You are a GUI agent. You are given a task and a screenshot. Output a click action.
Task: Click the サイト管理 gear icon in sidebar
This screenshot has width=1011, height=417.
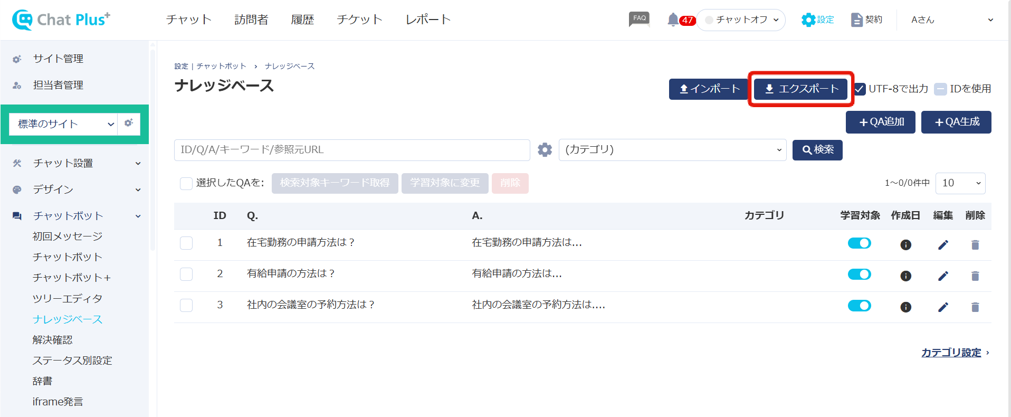[x=17, y=59]
